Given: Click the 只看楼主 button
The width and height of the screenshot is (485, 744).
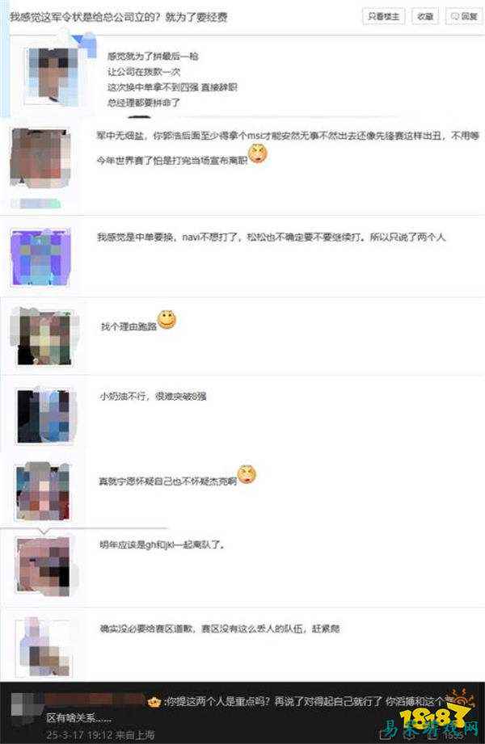Looking at the screenshot, I should tap(383, 17).
